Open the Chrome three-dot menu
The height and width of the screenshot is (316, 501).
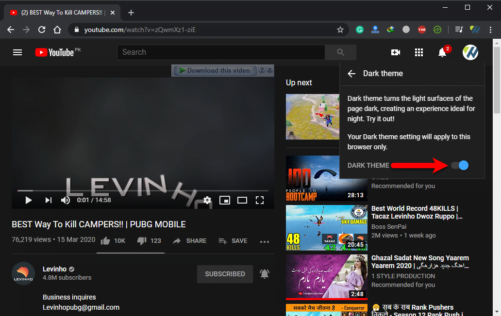(x=490, y=30)
